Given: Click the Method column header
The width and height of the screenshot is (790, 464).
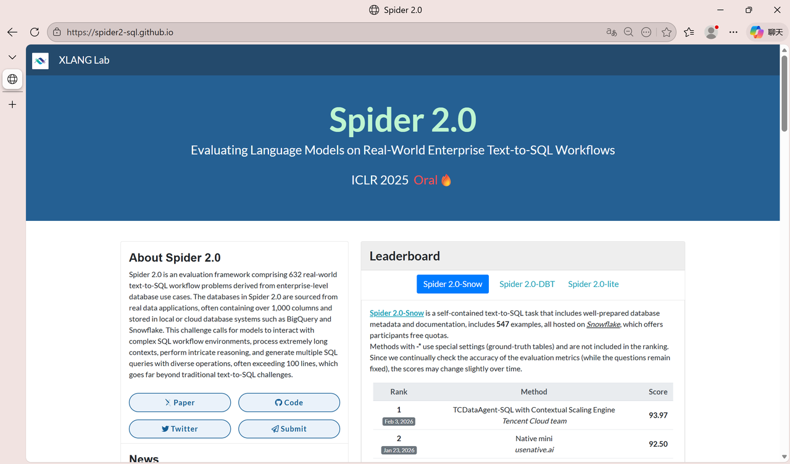Looking at the screenshot, I should [534, 392].
